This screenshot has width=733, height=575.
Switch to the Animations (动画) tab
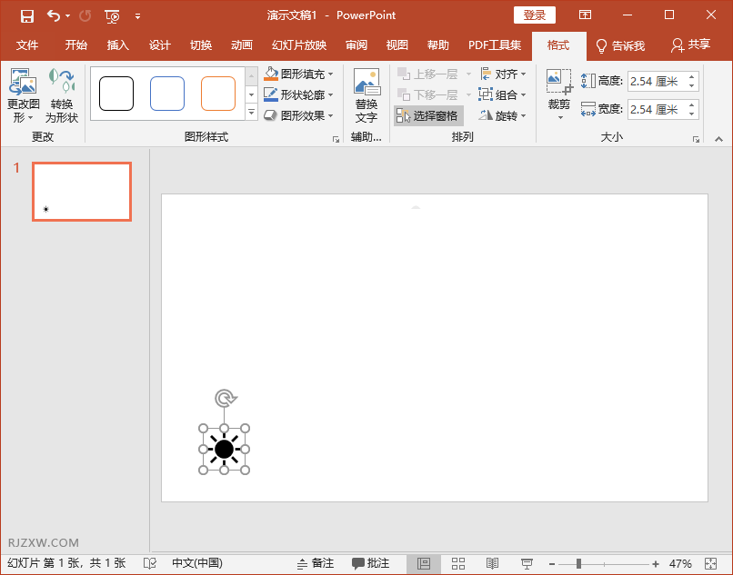click(242, 45)
